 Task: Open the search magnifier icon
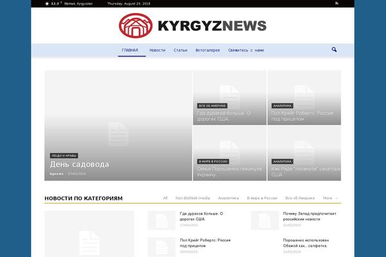coord(334,49)
